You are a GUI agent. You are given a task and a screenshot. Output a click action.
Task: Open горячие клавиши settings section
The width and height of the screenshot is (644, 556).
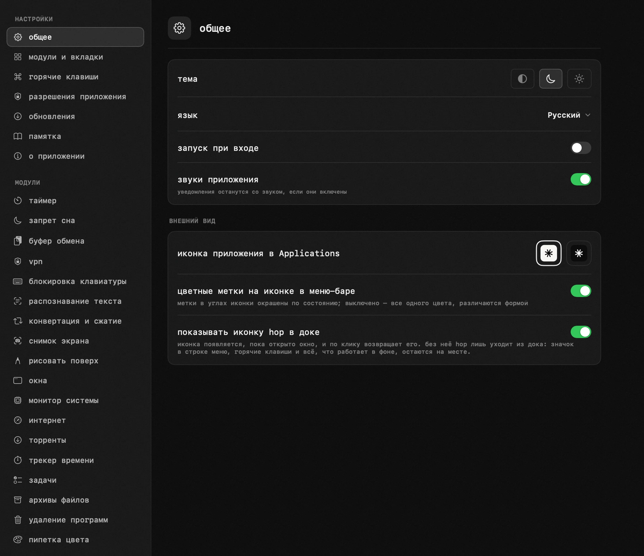pyautogui.click(x=75, y=77)
